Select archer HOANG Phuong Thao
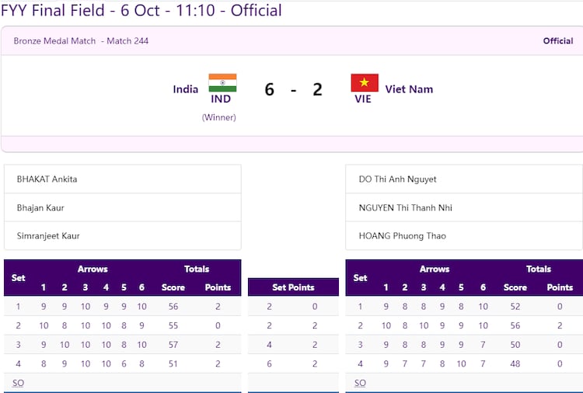The width and height of the screenshot is (583, 393). 402,236
